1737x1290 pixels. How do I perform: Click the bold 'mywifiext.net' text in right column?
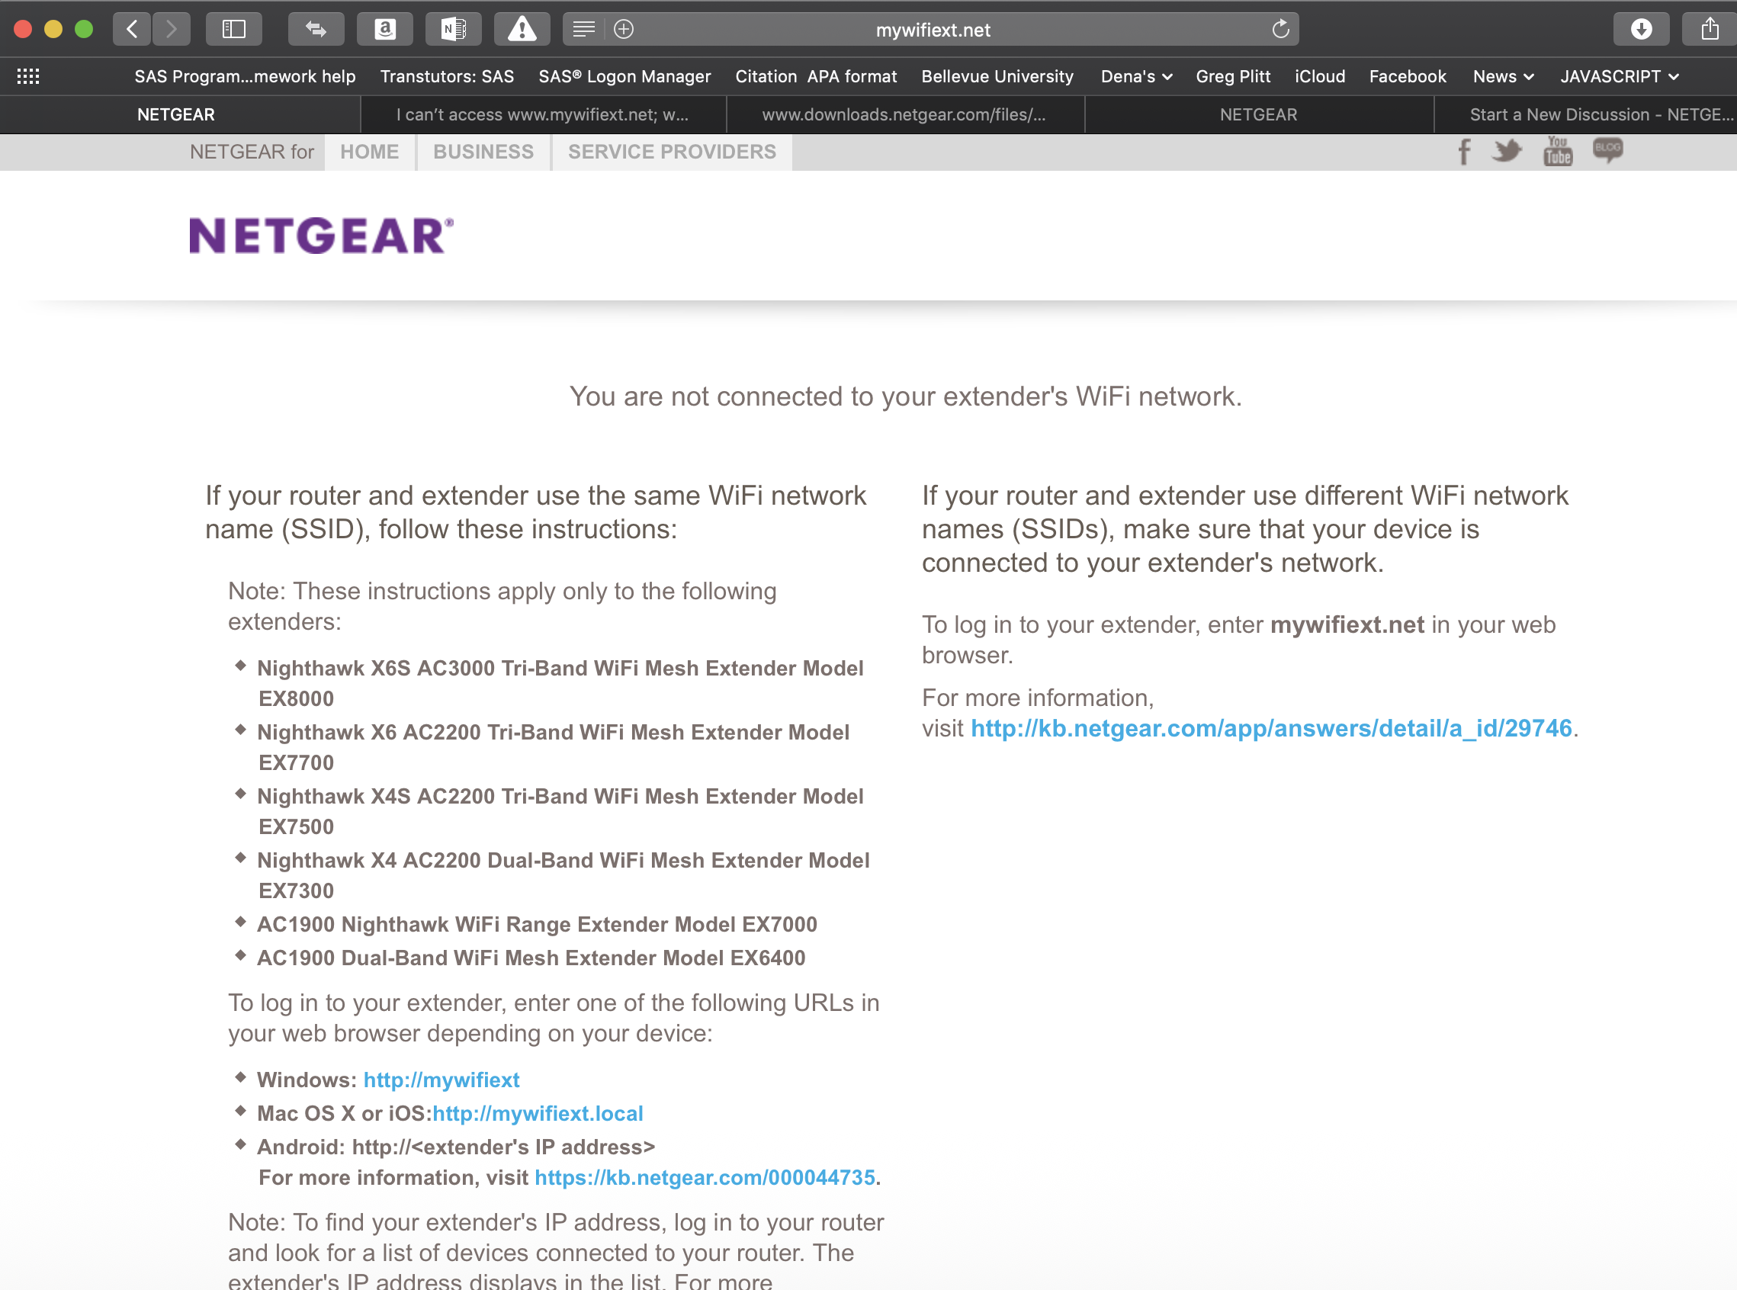pyautogui.click(x=1347, y=624)
